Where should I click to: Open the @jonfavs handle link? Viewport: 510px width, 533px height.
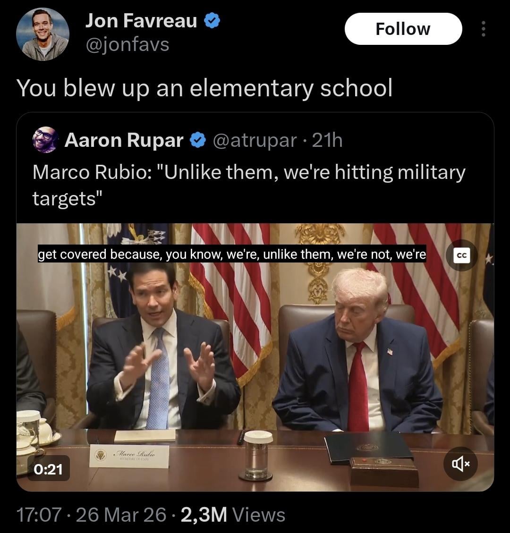tap(127, 45)
